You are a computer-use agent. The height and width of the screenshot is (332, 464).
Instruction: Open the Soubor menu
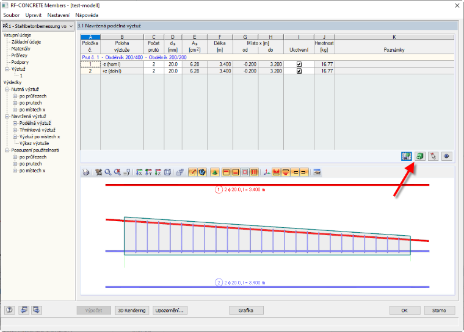pyautogui.click(x=11, y=15)
